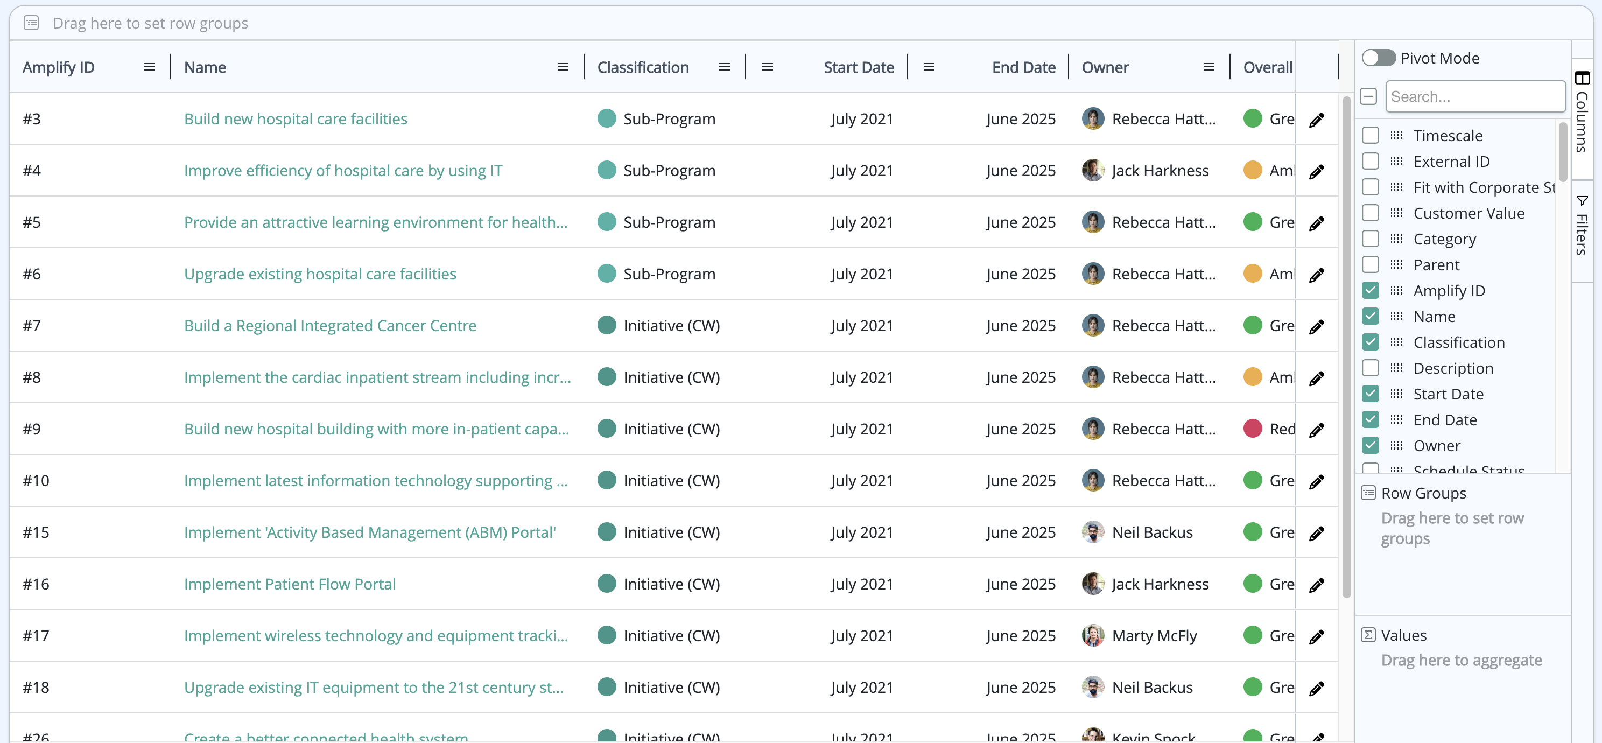Click Fit with Corporate St column label
1602x743 pixels.
coord(1483,187)
